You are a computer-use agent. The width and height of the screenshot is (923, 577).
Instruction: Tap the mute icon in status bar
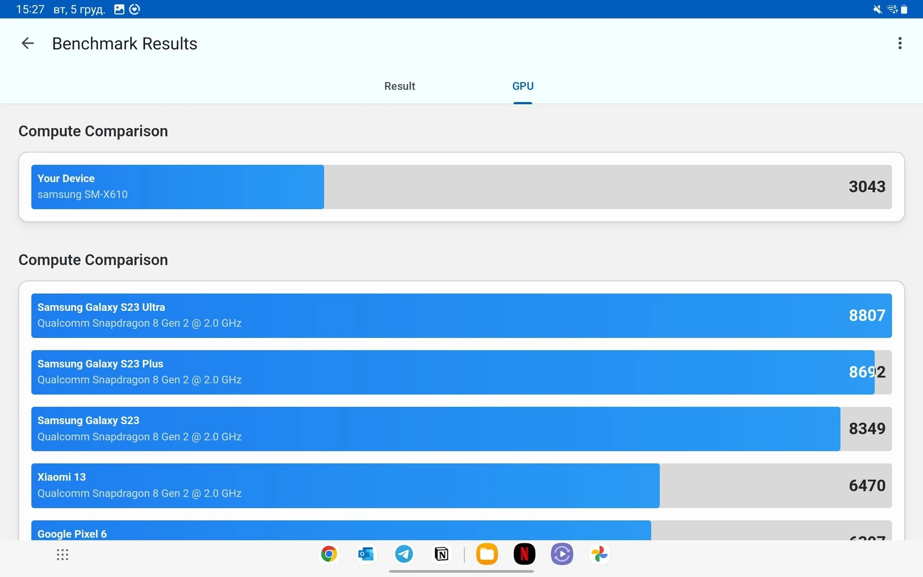(x=877, y=9)
